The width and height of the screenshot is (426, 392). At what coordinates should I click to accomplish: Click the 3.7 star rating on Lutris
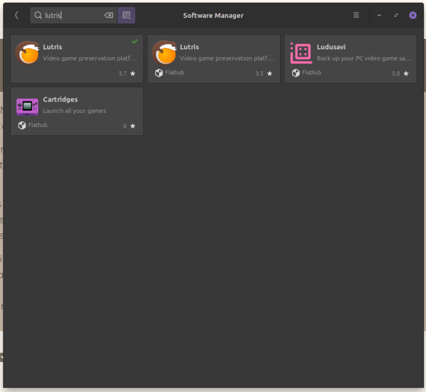(x=126, y=74)
